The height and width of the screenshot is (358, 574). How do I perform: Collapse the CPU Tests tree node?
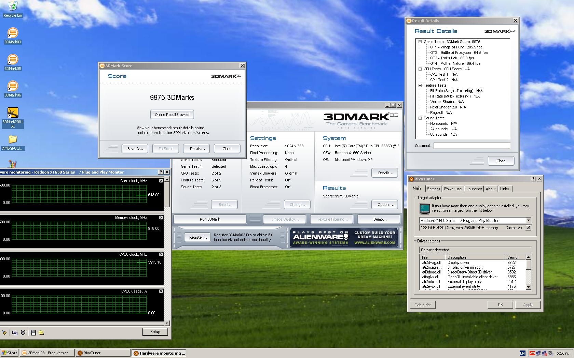tap(420, 69)
